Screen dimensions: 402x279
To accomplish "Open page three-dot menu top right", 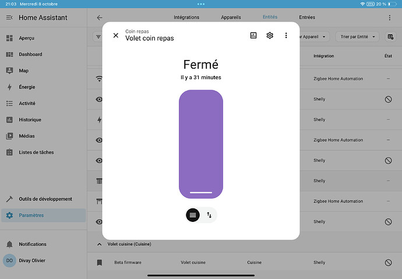I will (389, 17).
